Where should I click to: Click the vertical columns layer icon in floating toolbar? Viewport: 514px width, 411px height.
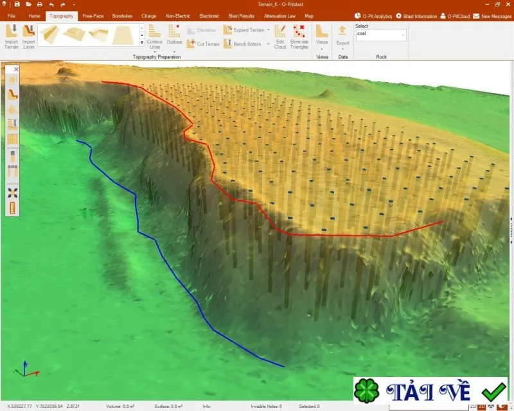12,139
